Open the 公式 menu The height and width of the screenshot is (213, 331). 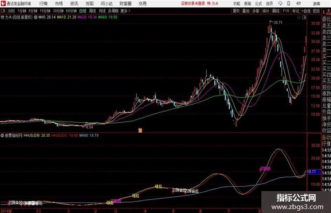coord(258,3)
